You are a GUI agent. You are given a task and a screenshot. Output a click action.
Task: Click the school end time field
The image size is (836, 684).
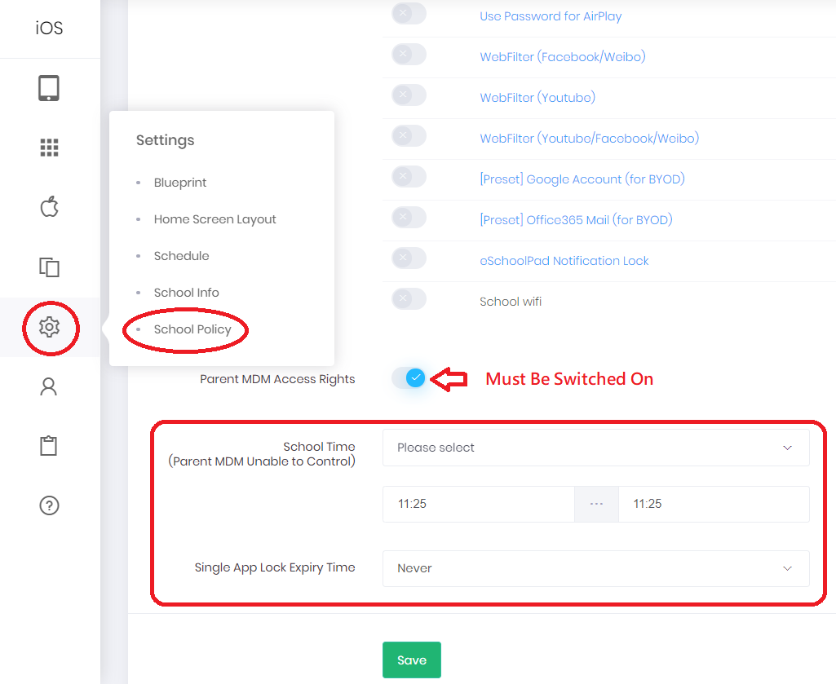[714, 504]
